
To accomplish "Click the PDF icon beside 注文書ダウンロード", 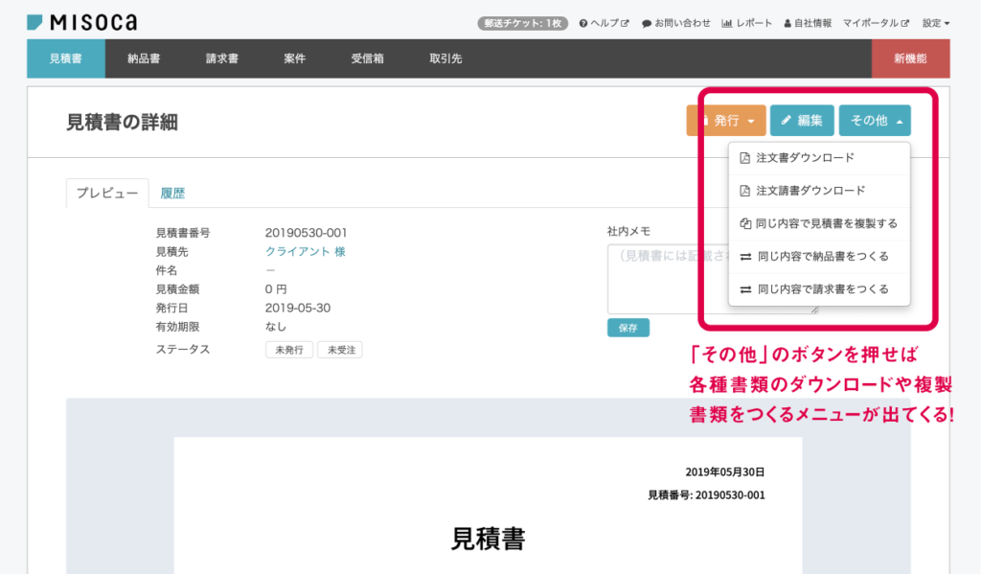I will click(744, 158).
